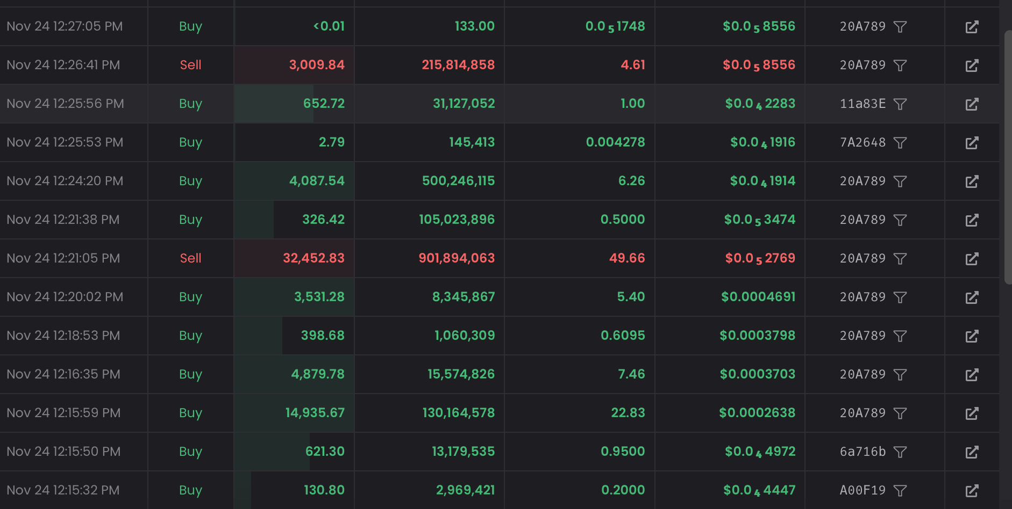Click maker address 6a716b
Screen dimensions: 1012x509
click(x=863, y=452)
